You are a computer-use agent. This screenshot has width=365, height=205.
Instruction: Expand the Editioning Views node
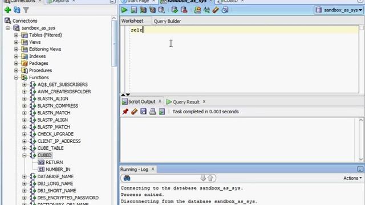pos(16,50)
